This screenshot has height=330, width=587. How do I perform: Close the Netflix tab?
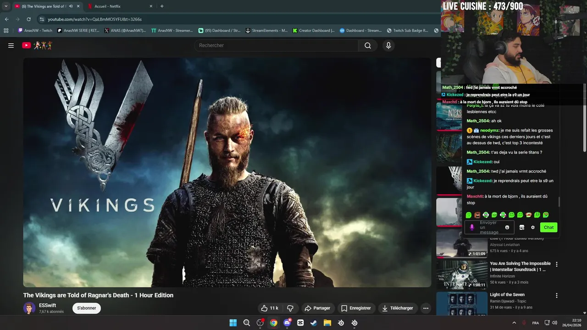151,6
